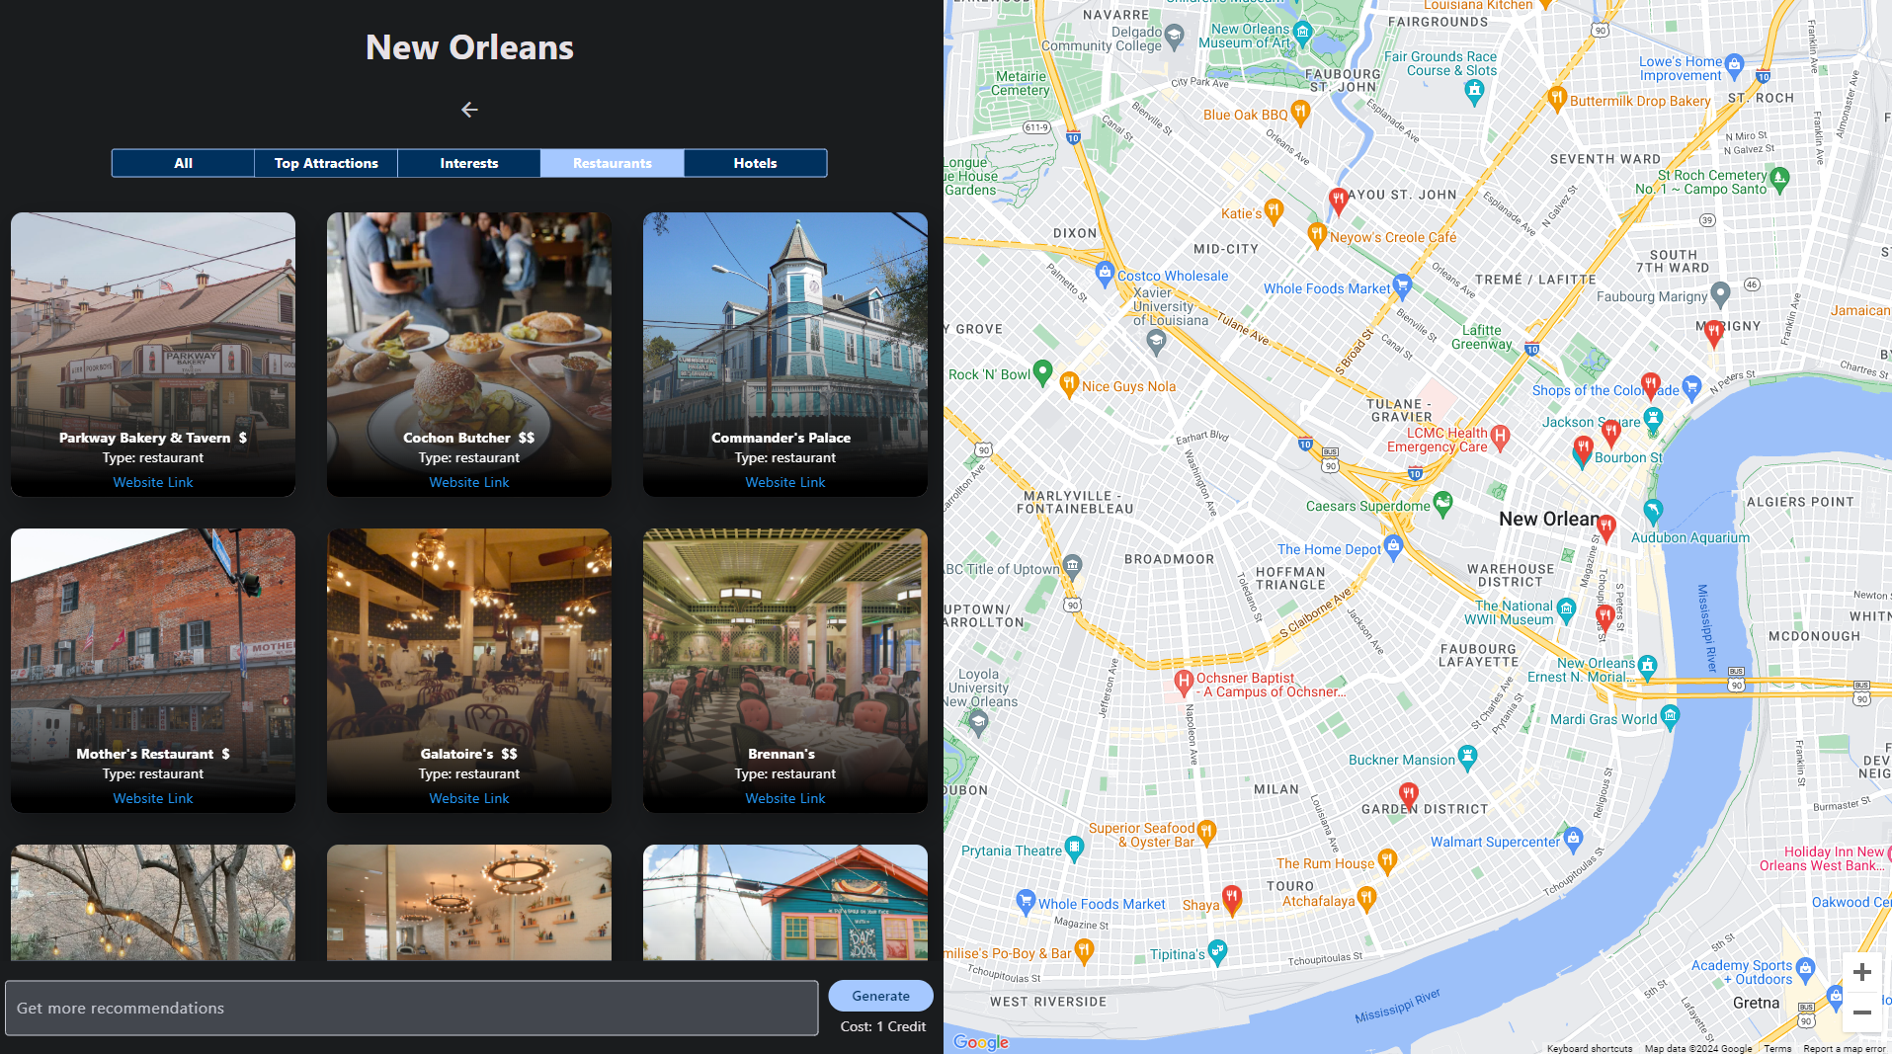Click the red pin in Marigny
1892x1054 pixels.
(1713, 334)
